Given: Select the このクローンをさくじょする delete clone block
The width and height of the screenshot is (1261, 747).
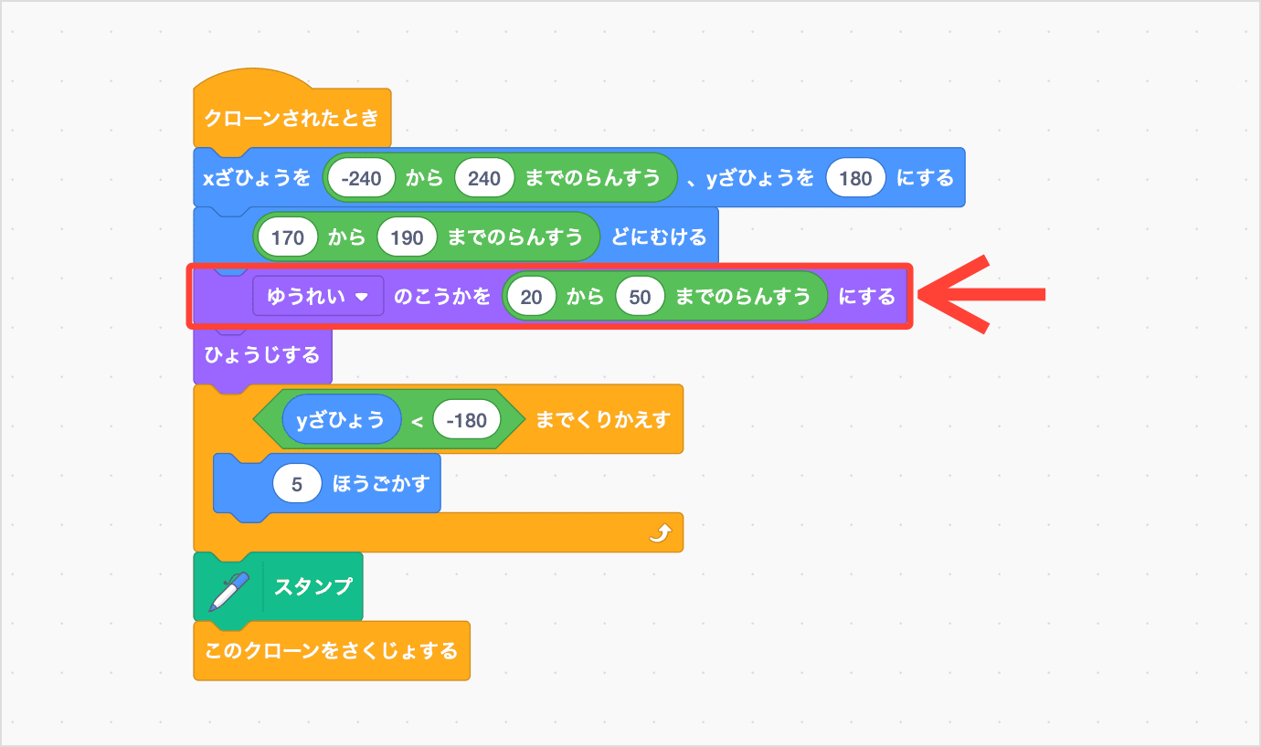Looking at the screenshot, I should 332,651.
